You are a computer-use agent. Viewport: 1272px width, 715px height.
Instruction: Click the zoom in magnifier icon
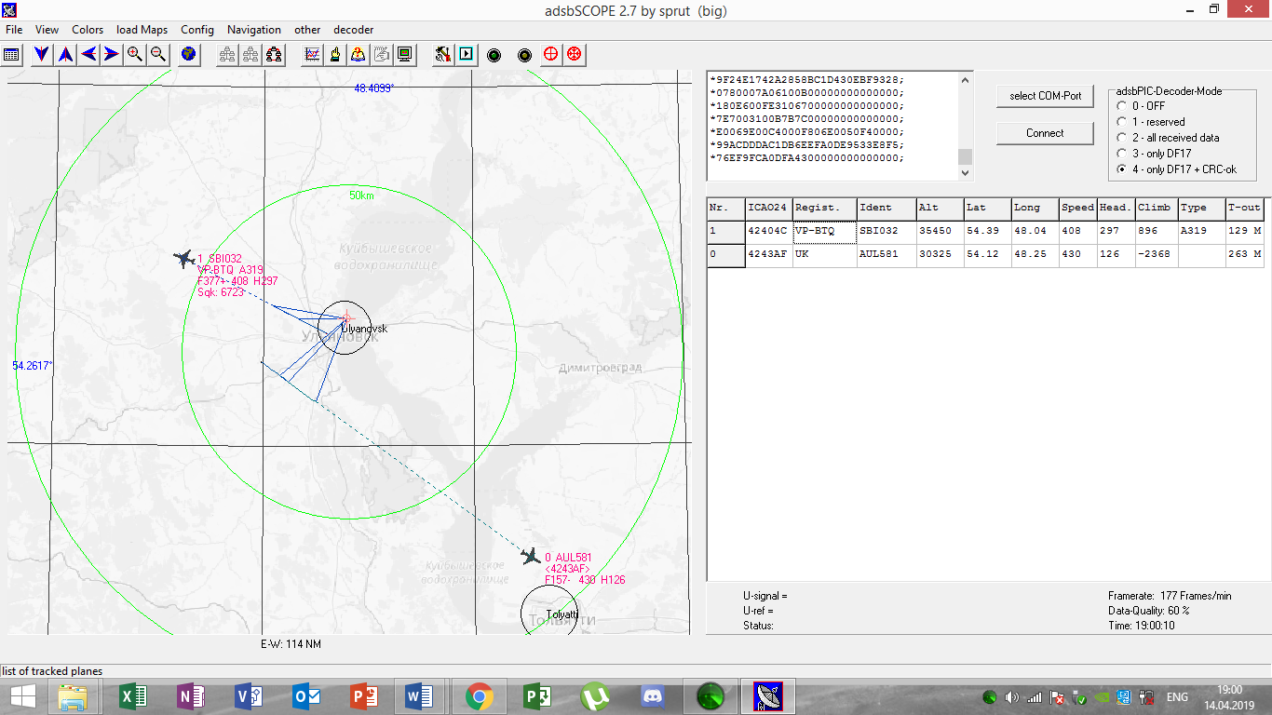[x=135, y=54]
